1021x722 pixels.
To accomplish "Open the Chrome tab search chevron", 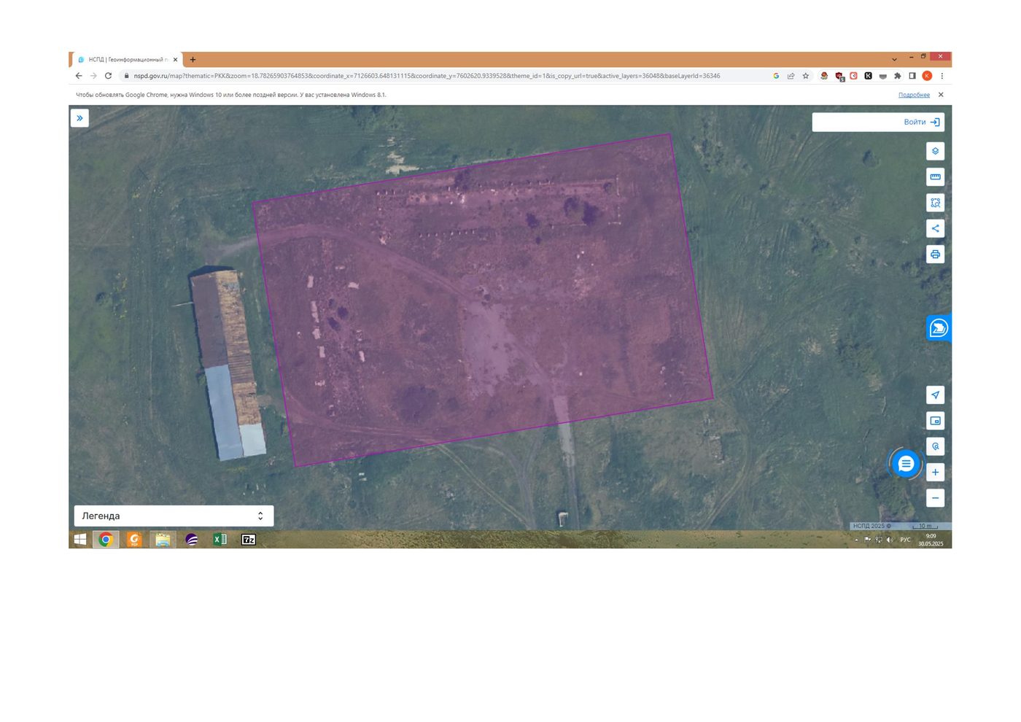I will click(x=894, y=59).
